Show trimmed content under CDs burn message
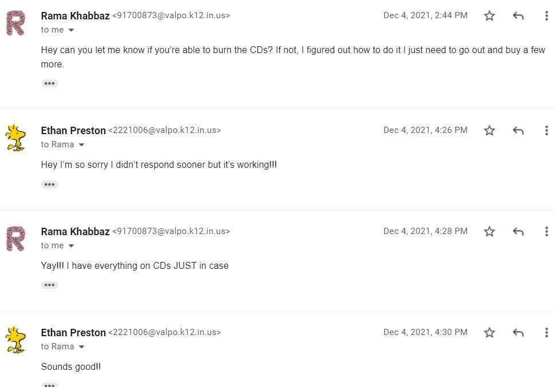The height and width of the screenshot is (387, 559). [50, 83]
